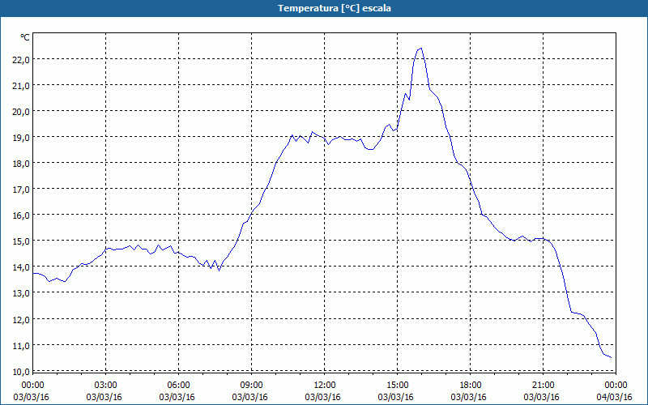Click the 04/03/16 date label

[615, 397]
